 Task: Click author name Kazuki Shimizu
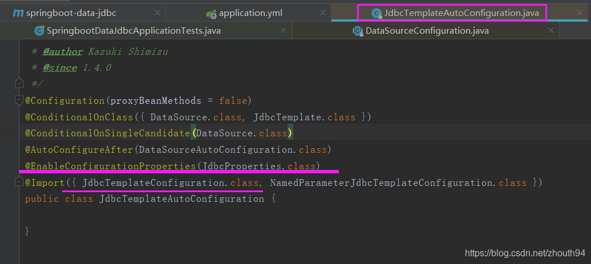point(128,51)
